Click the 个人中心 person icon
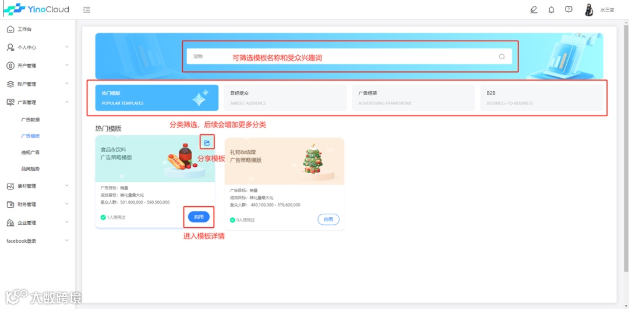 pos(10,47)
